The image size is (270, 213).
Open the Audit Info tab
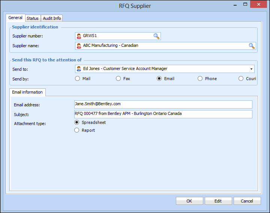coord(52,18)
